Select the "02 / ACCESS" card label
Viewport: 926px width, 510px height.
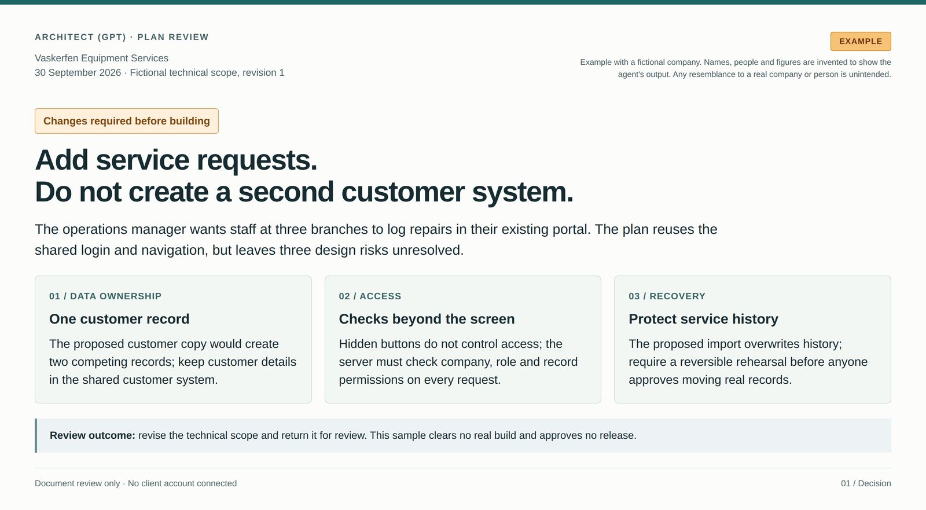point(370,296)
